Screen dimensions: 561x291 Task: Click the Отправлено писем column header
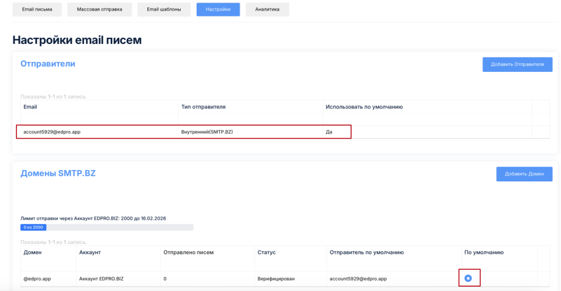tap(188, 253)
